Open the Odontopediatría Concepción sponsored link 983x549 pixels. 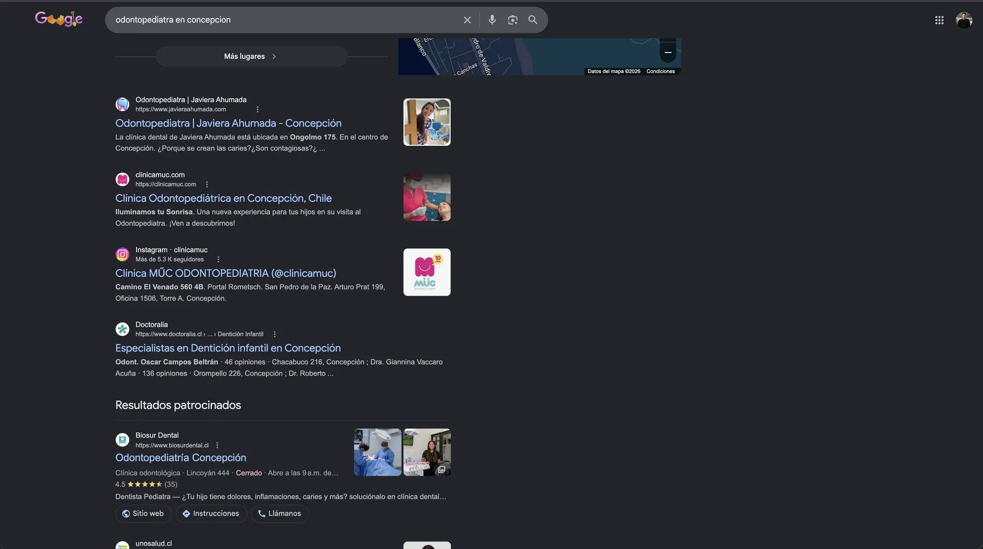point(181,458)
